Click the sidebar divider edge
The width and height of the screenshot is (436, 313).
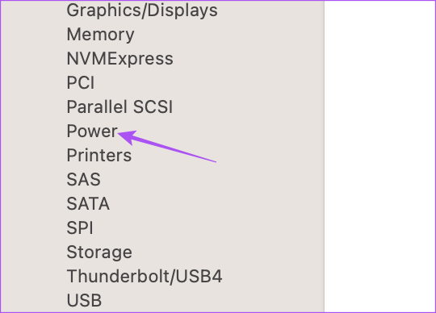325,156
